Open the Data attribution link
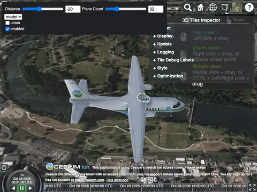This screenshot has height=192, width=257. tap(117, 180)
